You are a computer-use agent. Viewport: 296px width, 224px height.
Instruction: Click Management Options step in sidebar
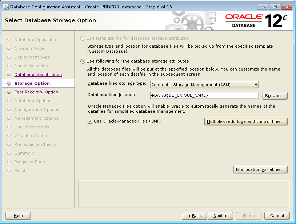(x=36, y=118)
